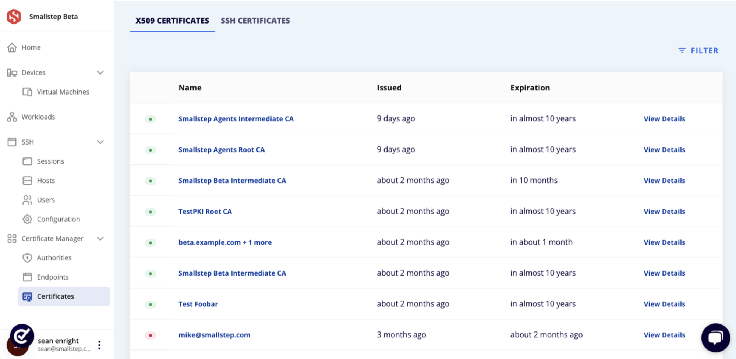Click the 'in about 1 month' expiration cell

tap(541, 242)
